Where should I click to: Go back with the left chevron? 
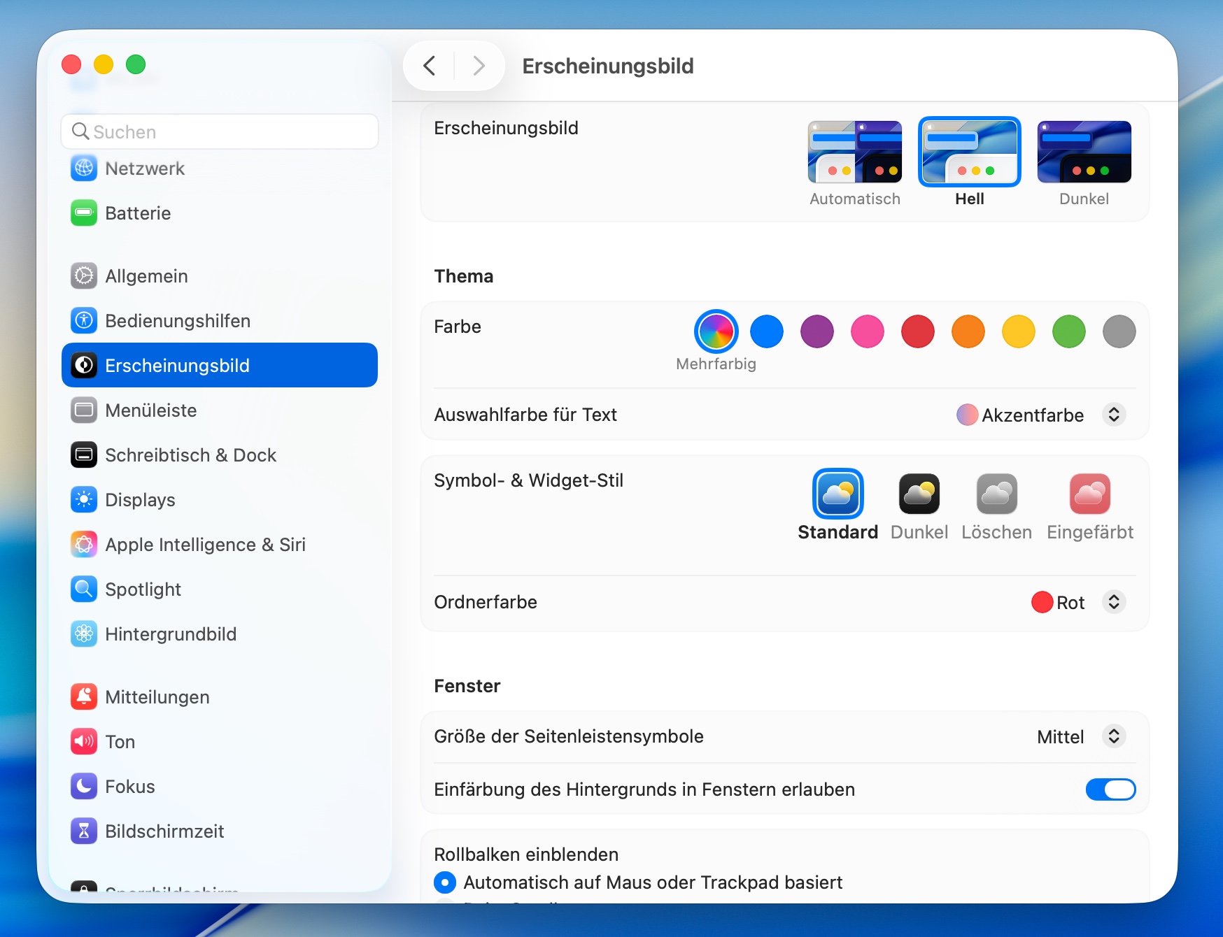[x=430, y=66]
